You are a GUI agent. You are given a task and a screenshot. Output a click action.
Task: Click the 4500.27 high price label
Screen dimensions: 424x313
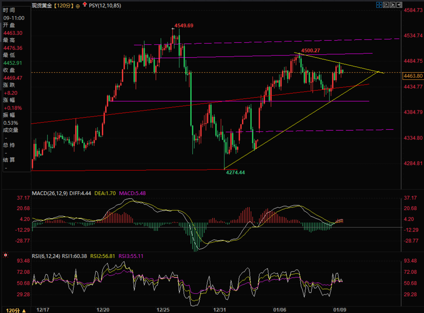click(311, 51)
